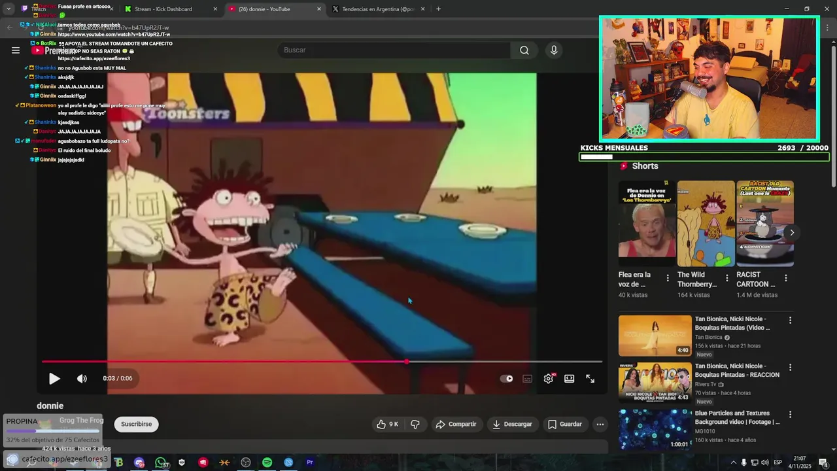The width and height of the screenshot is (837, 471).
Task: Open Boquitas Pintadas video thumbnail 4:40
Action: 655,336
